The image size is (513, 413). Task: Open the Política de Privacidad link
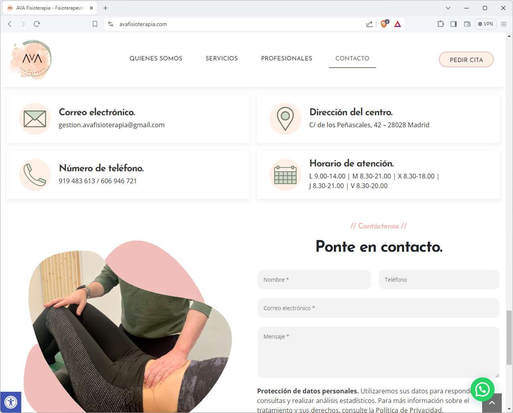click(x=409, y=409)
